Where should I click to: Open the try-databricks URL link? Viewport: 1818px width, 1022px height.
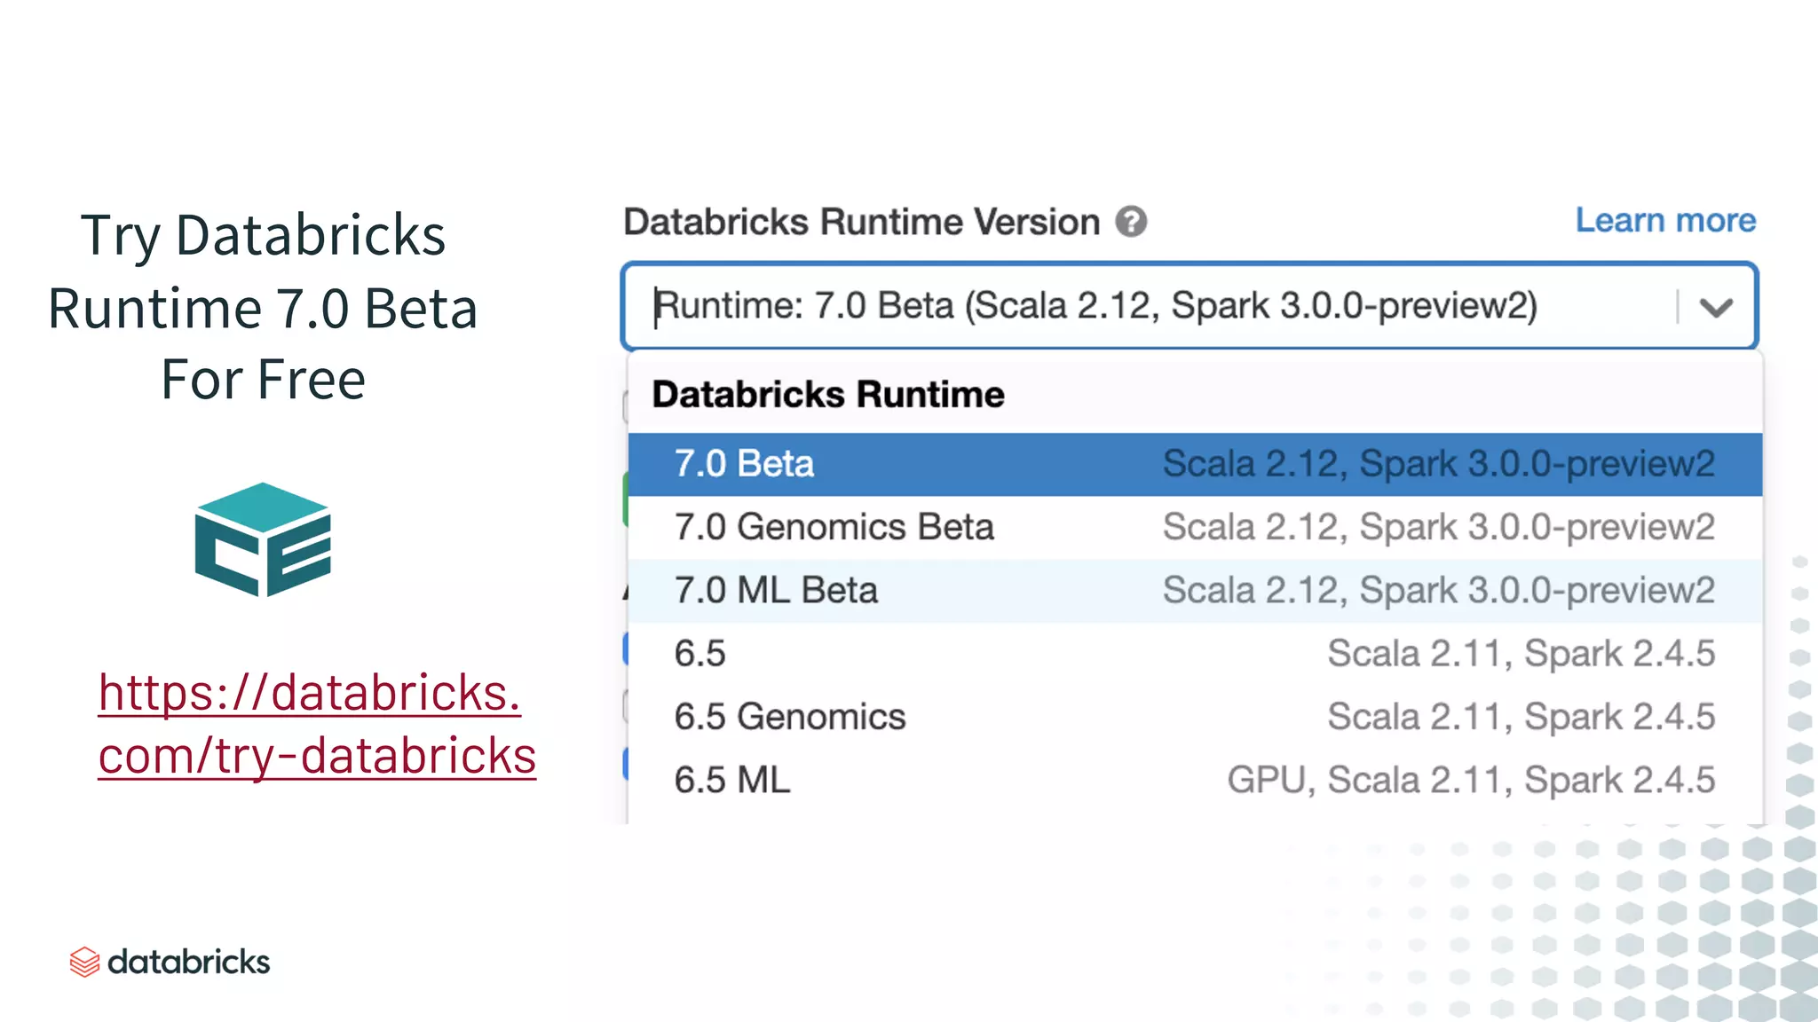click(x=317, y=724)
